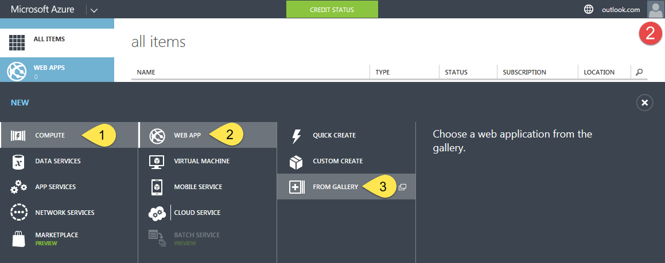The width and height of the screenshot is (665, 263).
Task: Select Quick Create option
Action: click(346, 135)
